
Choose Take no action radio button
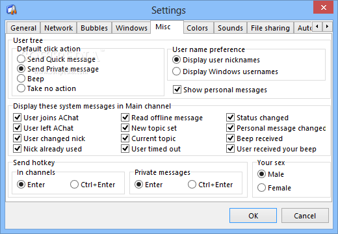pos(46,88)
